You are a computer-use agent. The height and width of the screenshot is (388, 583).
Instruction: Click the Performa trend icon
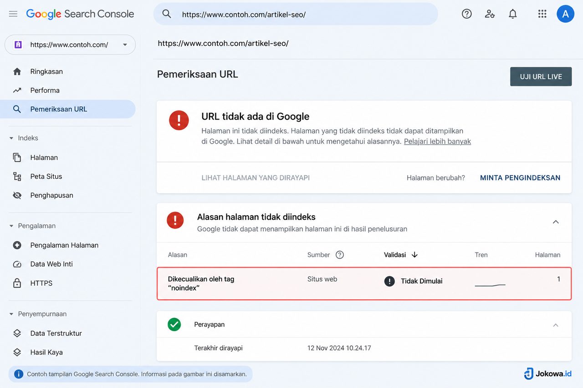click(17, 90)
